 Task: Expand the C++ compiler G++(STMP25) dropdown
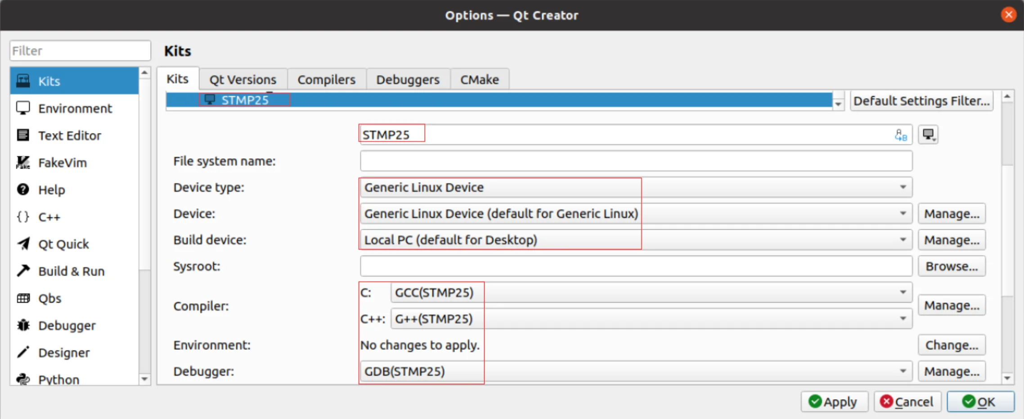(651, 319)
